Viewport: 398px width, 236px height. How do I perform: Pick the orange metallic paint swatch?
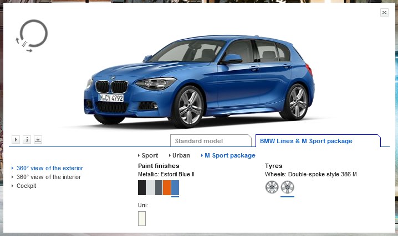point(167,187)
